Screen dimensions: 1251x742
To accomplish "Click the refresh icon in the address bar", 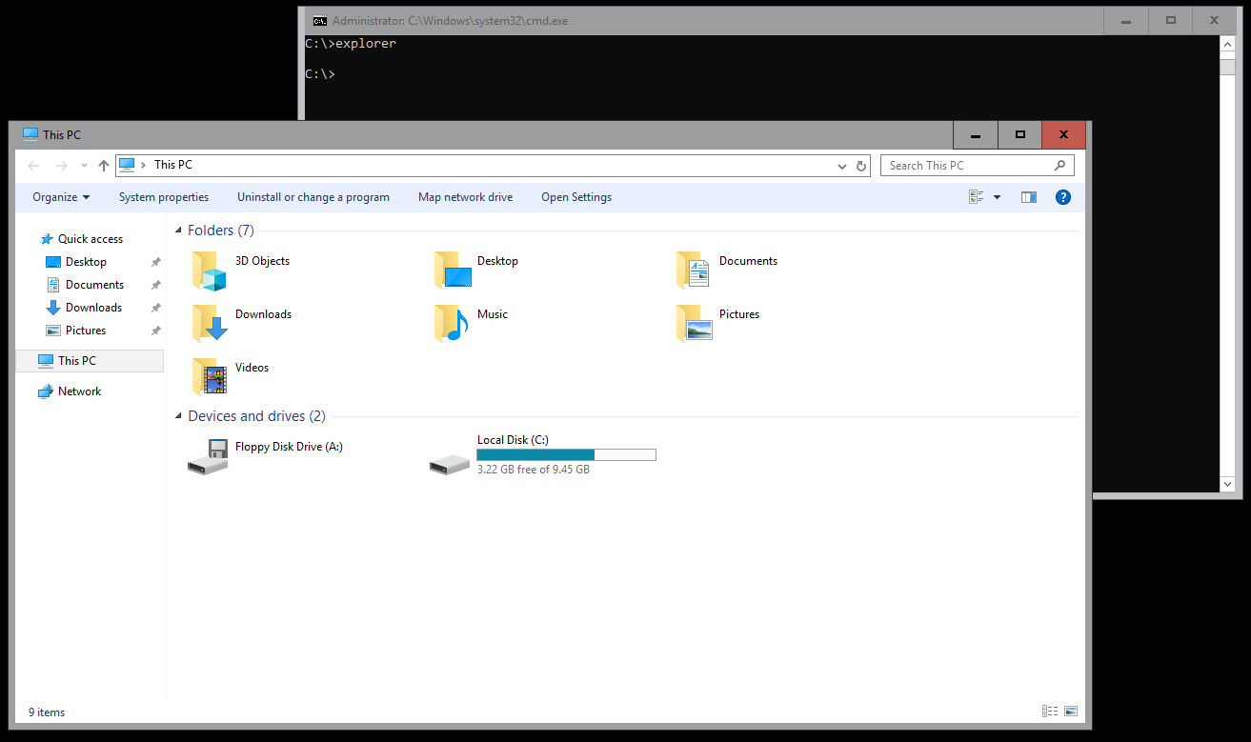I will pos(860,165).
